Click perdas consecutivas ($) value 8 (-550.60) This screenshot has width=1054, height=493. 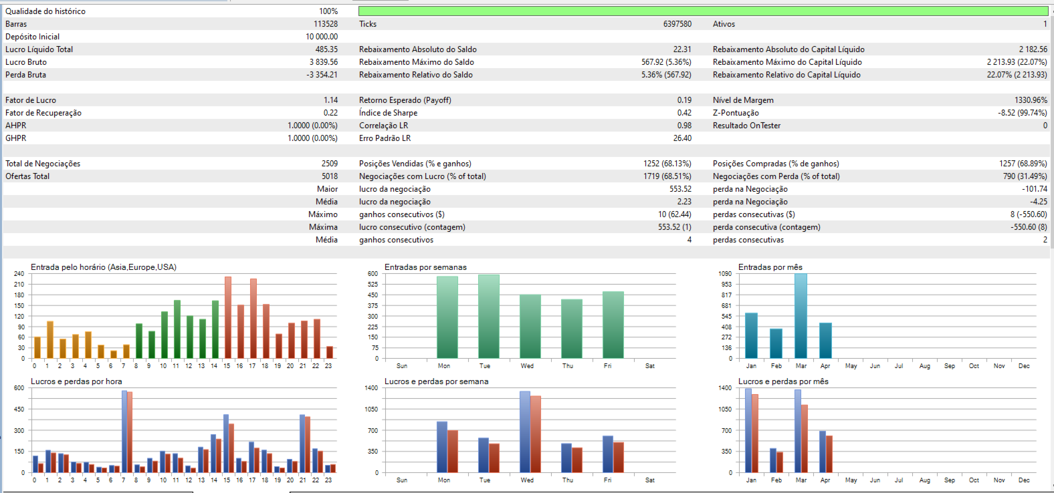pyautogui.click(x=1029, y=214)
